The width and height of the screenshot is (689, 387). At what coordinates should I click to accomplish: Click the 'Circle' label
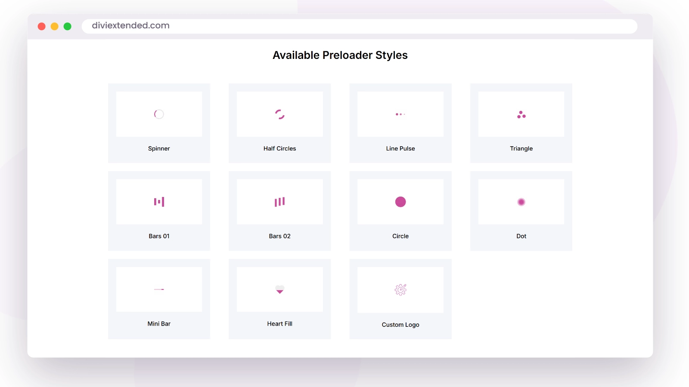[x=400, y=236]
